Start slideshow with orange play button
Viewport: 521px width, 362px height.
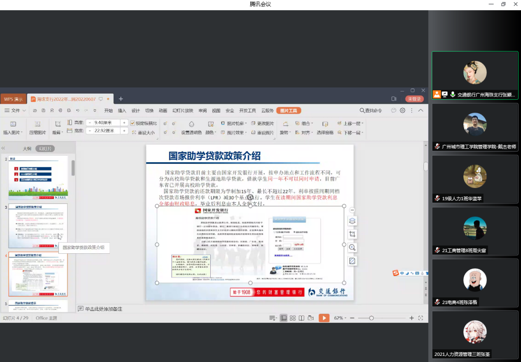pos(324,318)
